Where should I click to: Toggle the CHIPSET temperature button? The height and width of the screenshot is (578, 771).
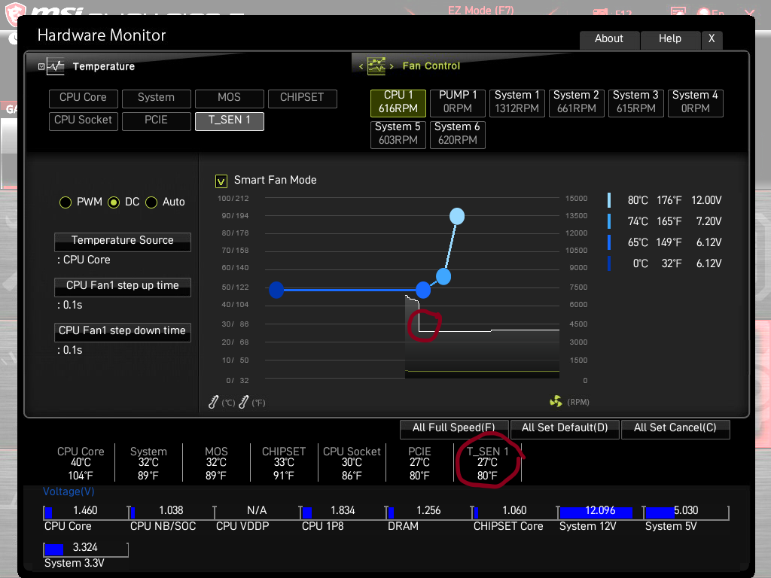(302, 98)
